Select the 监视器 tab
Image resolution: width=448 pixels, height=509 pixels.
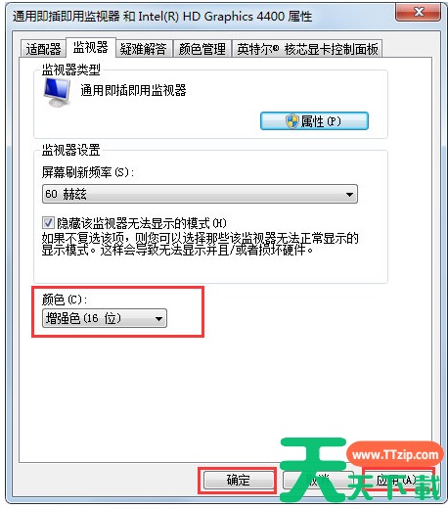point(91,48)
